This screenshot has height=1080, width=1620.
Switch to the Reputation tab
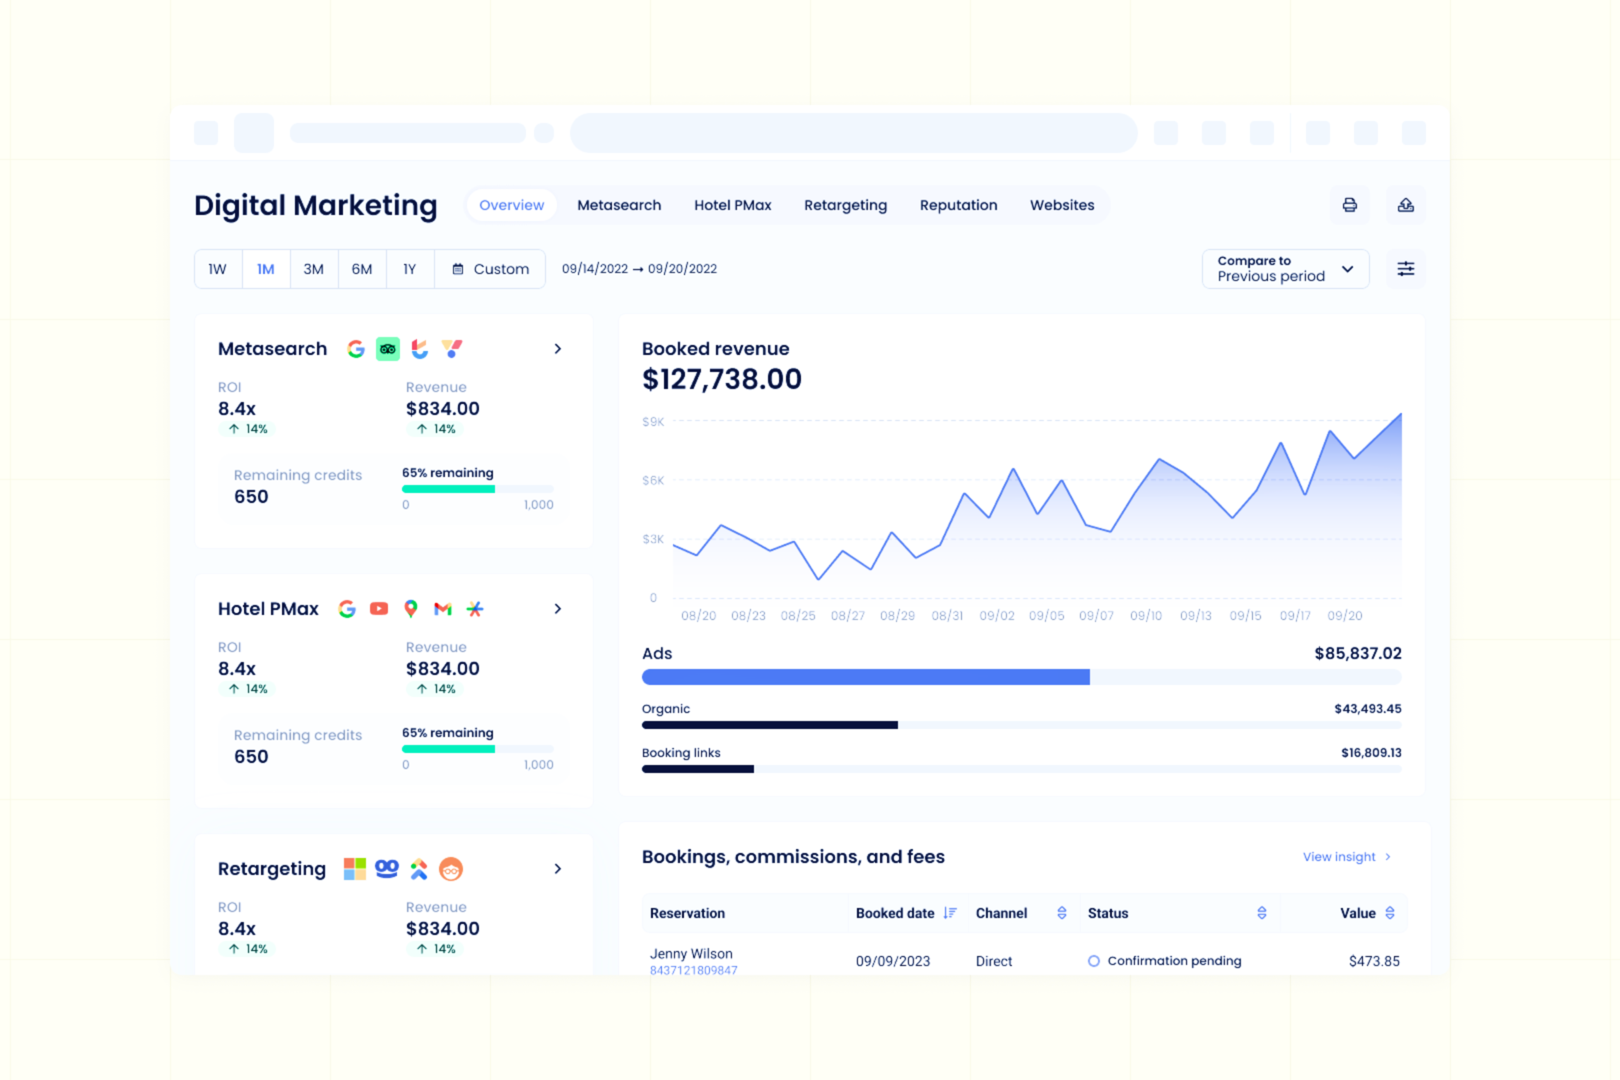[x=958, y=205]
